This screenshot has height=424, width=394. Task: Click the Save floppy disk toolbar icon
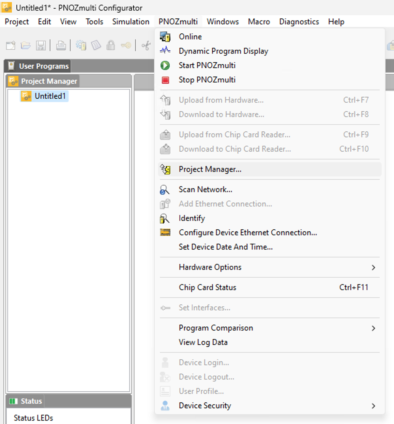[41, 45]
